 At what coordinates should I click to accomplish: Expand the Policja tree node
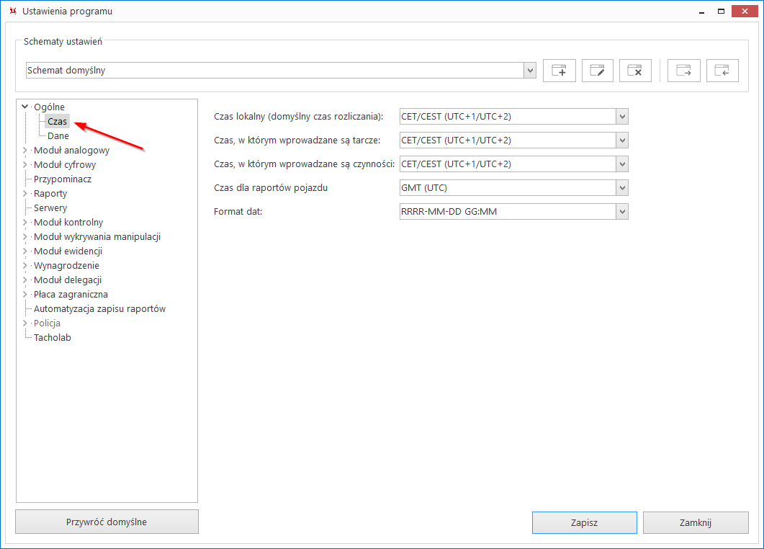[25, 323]
